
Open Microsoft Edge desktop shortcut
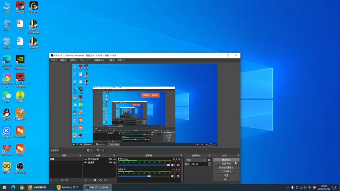click(7, 62)
